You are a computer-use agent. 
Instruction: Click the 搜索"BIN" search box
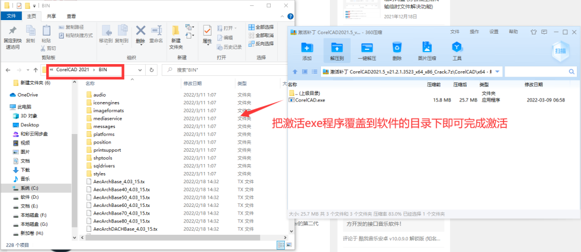pos(226,70)
